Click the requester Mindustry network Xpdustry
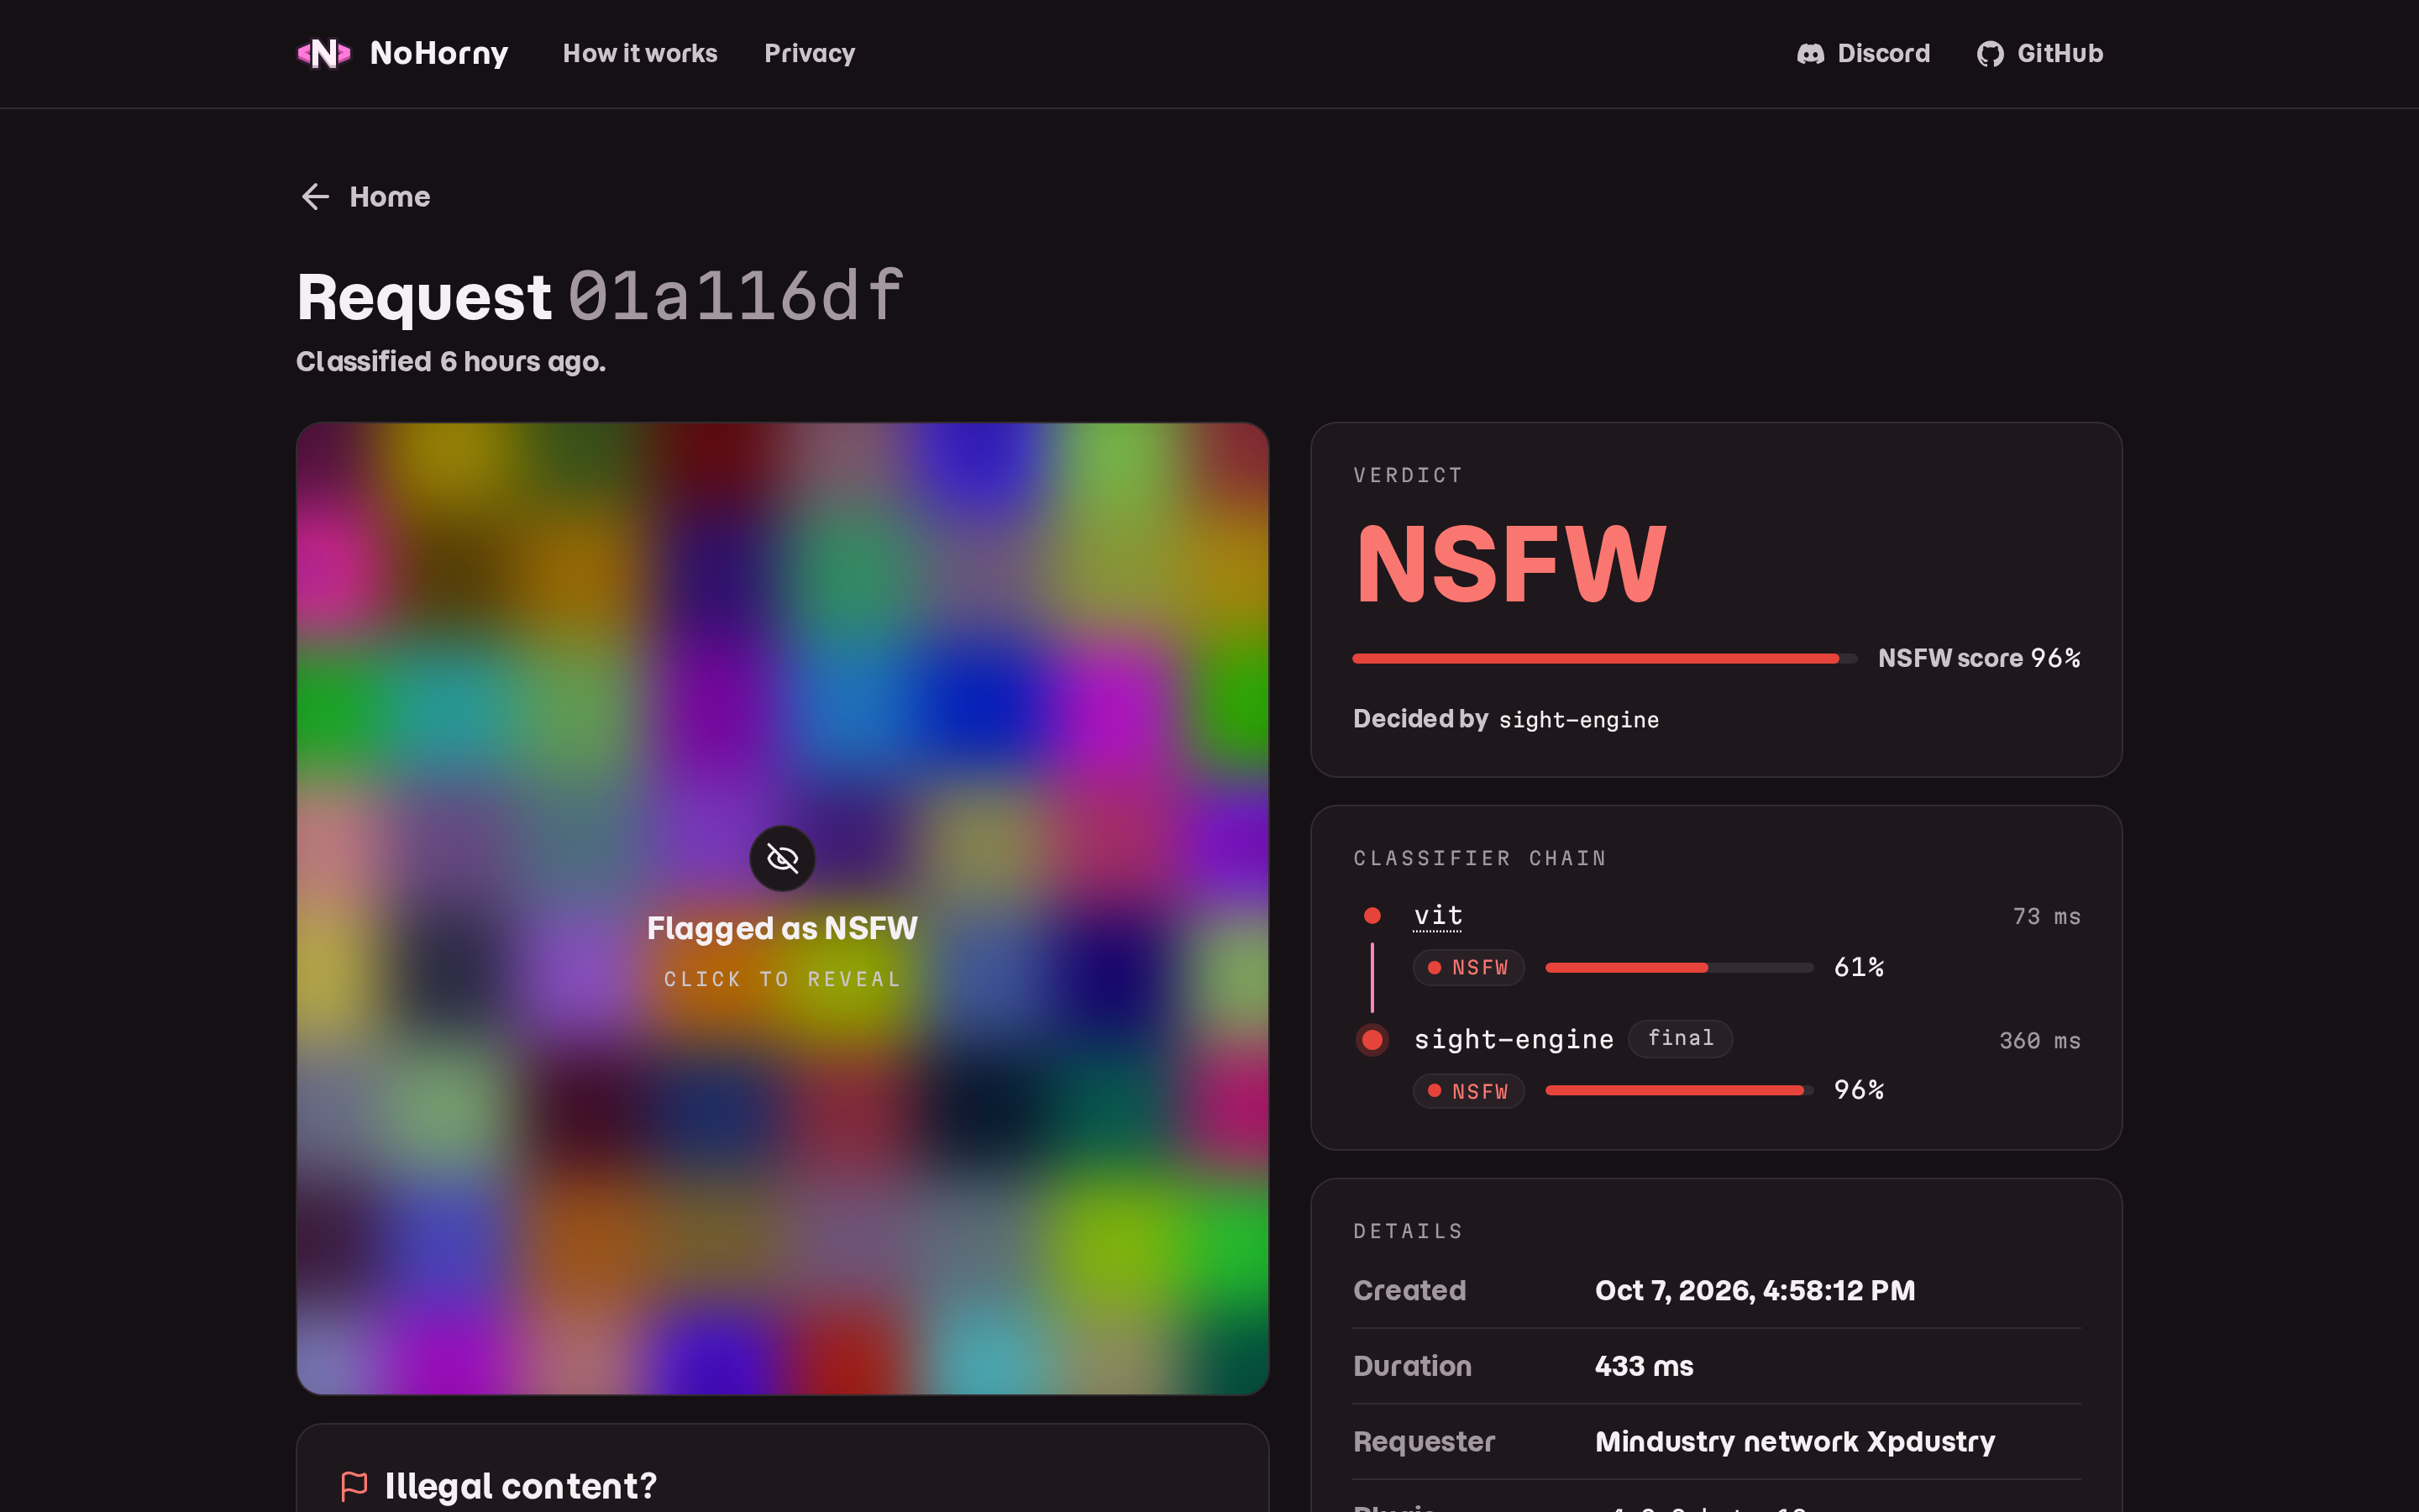Viewport: 2419px width, 1512px height. point(1794,1441)
